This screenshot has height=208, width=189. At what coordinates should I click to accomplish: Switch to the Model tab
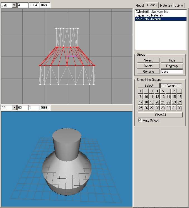139,6
